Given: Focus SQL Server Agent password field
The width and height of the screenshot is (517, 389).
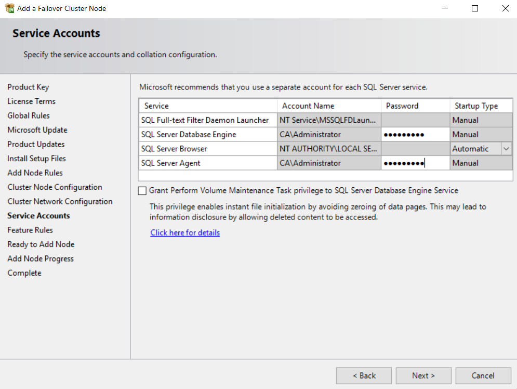Looking at the screenshot, I should pyautogui.click(x=416, y=163).
